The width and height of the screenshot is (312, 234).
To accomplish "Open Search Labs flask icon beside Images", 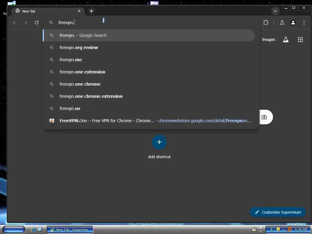I will (286, 40).
